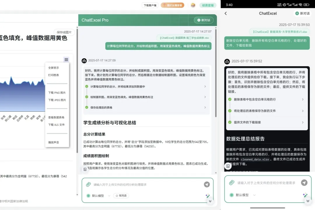Viewport: 315px width, 210px height.
Task: Click green check beside 保存处理后的表格
Action: click(x=87, y=107)
